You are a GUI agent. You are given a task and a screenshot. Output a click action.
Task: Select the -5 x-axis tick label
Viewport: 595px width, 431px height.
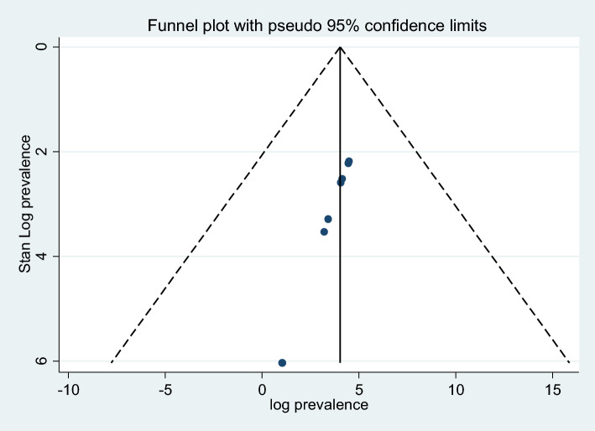(x=164, y=390)
